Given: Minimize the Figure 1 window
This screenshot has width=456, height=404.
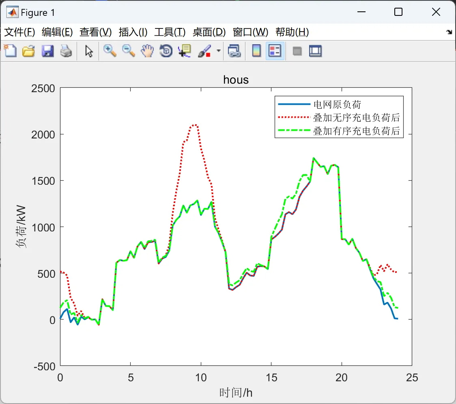Looking at the screenshot, I should (361, 12).
